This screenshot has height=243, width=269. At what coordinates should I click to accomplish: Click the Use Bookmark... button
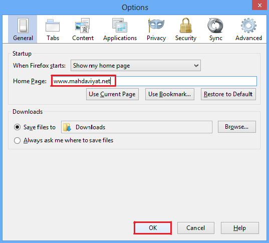coord(170,94)
